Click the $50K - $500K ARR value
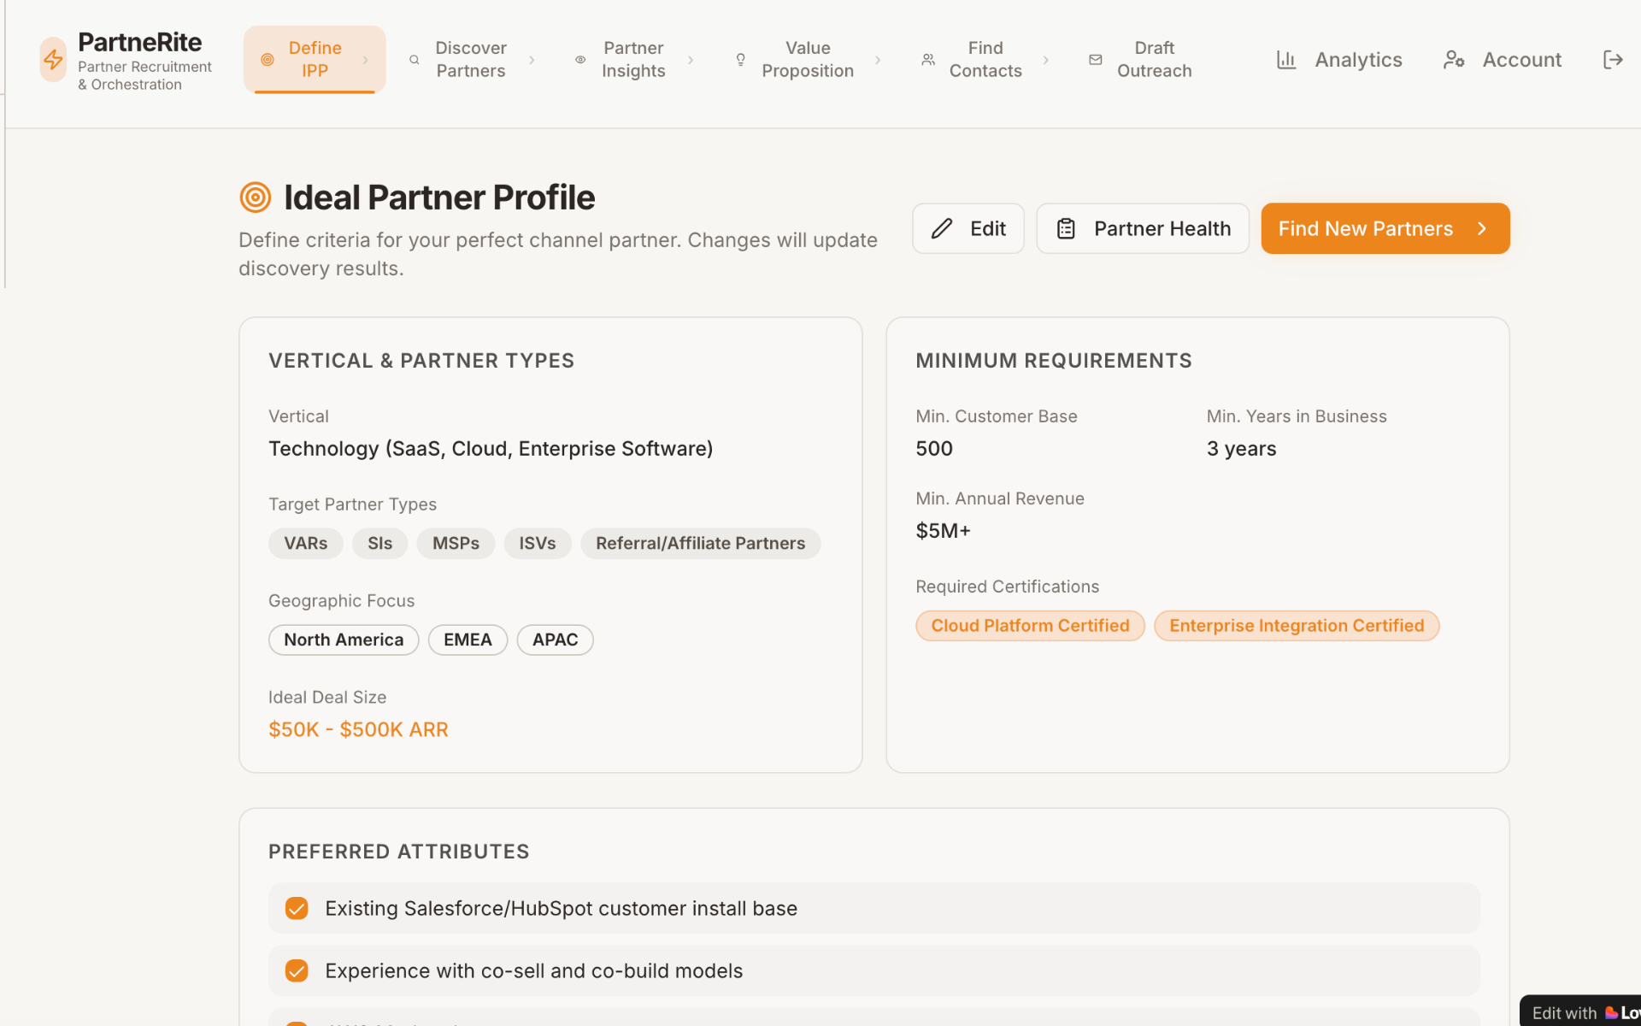 click(x=358, y=729)
